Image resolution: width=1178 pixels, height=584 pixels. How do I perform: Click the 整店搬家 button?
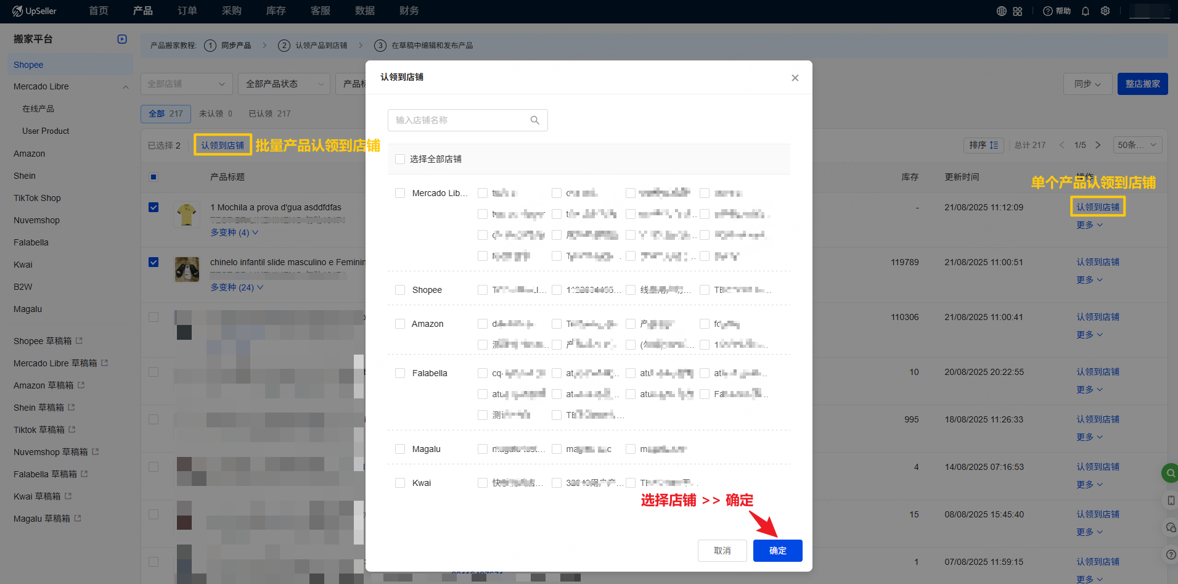click(x=1143, y=84)
